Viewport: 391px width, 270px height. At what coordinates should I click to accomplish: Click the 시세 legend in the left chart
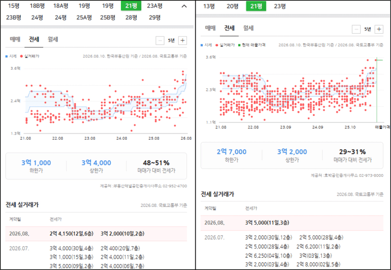[x=11, y=56]
